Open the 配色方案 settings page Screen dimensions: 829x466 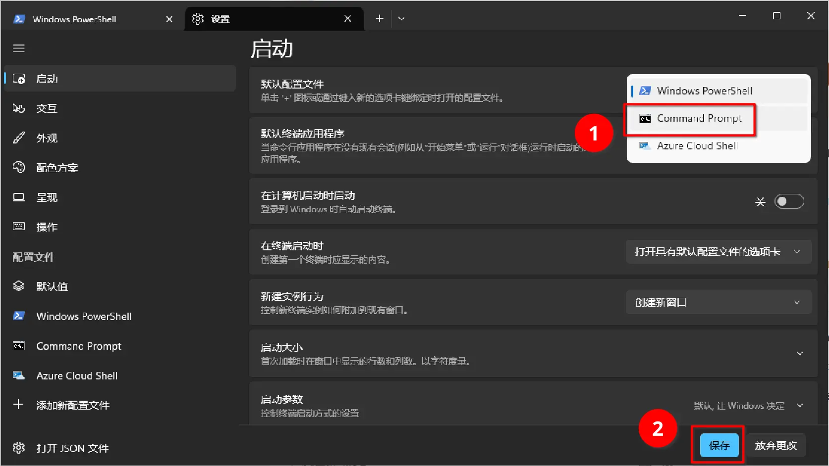coord(120,168)
